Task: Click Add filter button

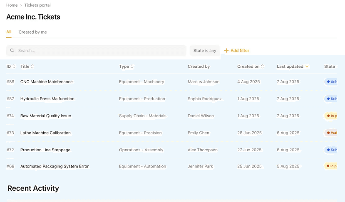Action: [x=236, y=51]
